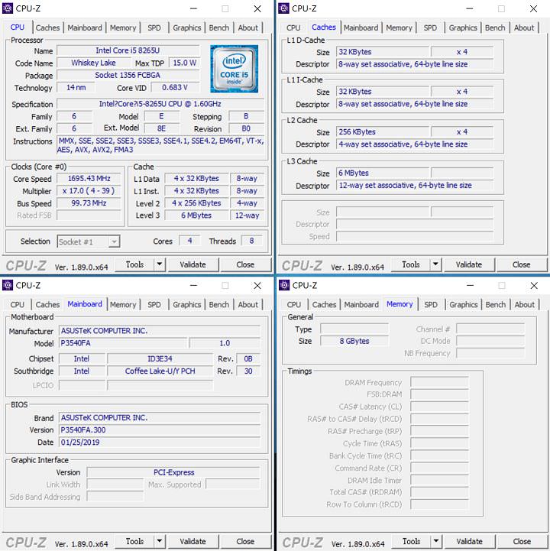Switch to the CPU tab in the Caches window
This screenshot has width=550, height=551.
pyautogui.click(x=293, y=28)
